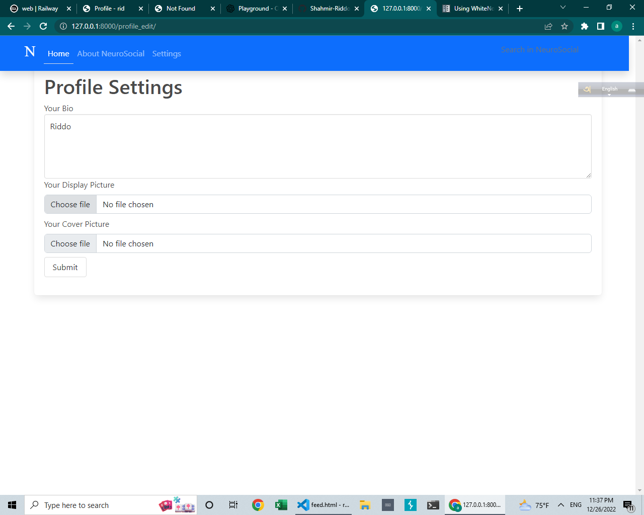Image resolution: width=644 pixels, height=515 pixels.
Task: Open a new browser tab
Action: pyautogui.click(x=520, y=9)
